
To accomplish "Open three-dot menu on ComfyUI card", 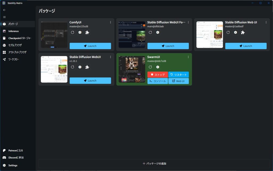I will pos(110,22).
